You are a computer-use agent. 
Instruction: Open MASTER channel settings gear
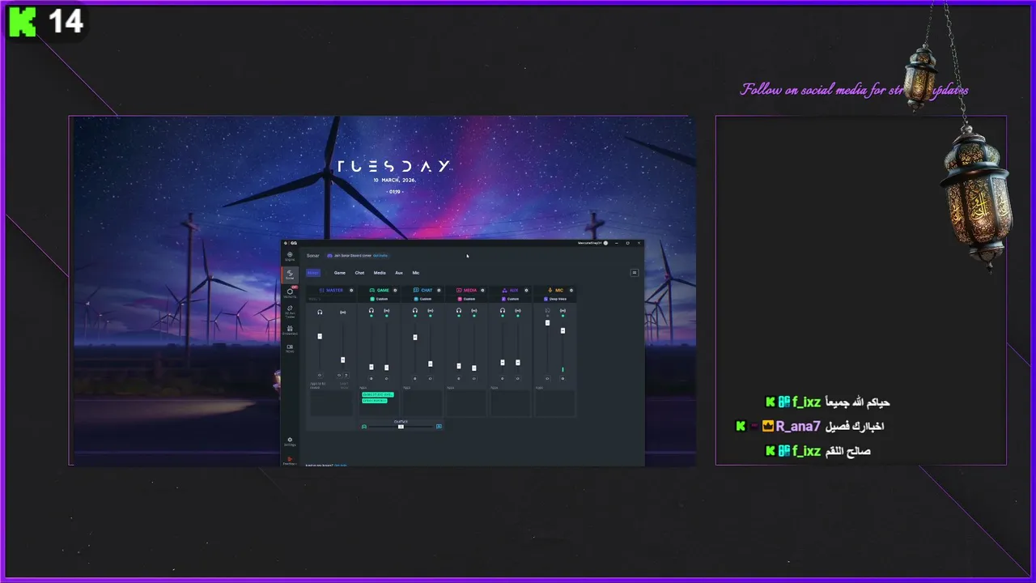point(351,290)
